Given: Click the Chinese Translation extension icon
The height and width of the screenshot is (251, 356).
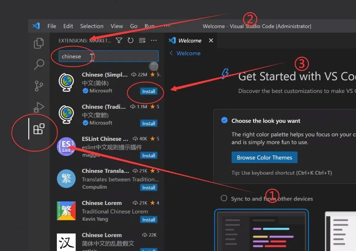Looking at the screenshot, I should 66,179.
